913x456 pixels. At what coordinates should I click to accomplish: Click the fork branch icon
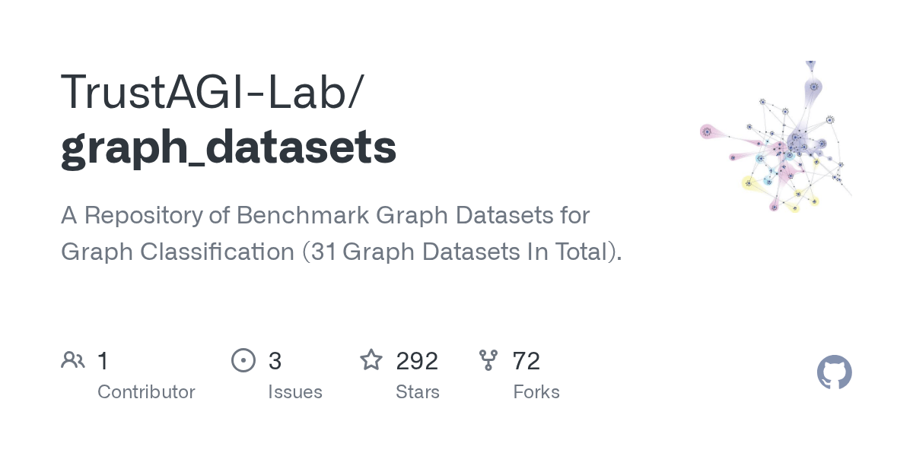coord(488,360)
